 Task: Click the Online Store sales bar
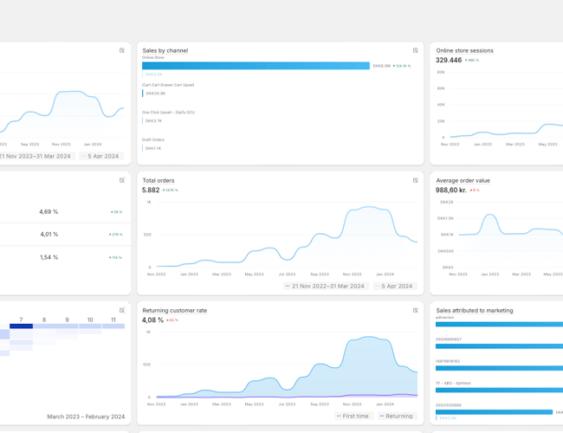[256, 66]
